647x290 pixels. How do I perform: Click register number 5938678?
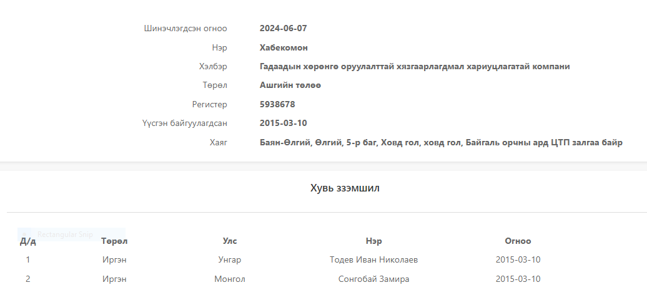tap(277, 104)
